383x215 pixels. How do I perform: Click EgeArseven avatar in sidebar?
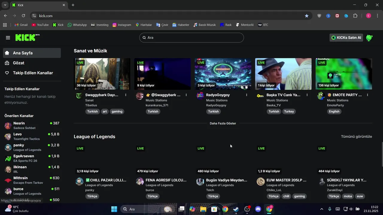8,158
